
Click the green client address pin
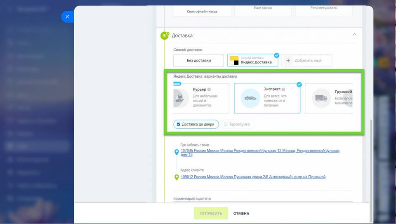click(177, 177)
